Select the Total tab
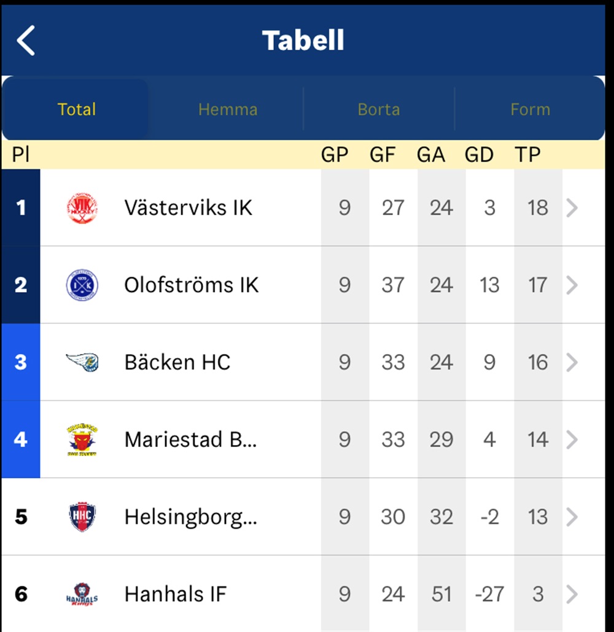The height and width of the screenshot is (632, 614). [77, 109]
